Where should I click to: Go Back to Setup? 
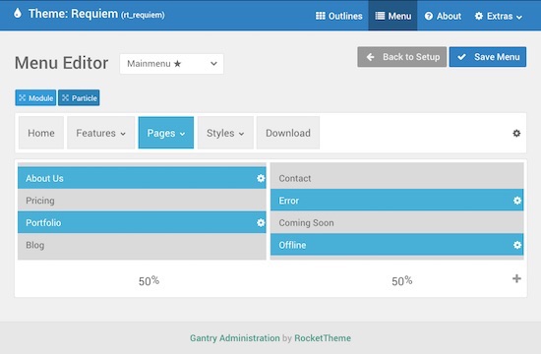point(402,57)
